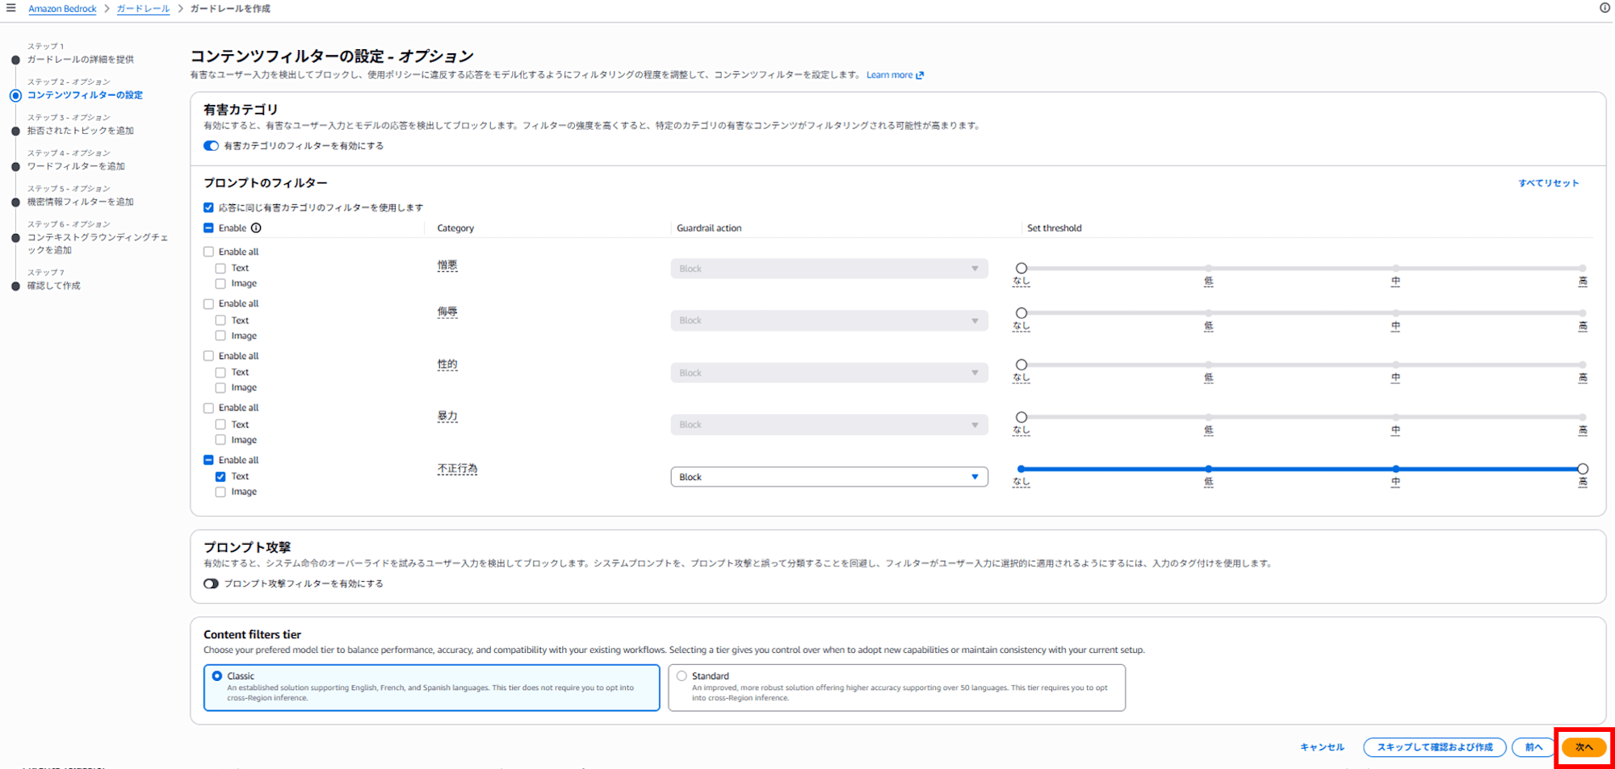Click the external link icon beside Learn more
Viewport: 1615px width, 769px height.
(x=920, y=75)
